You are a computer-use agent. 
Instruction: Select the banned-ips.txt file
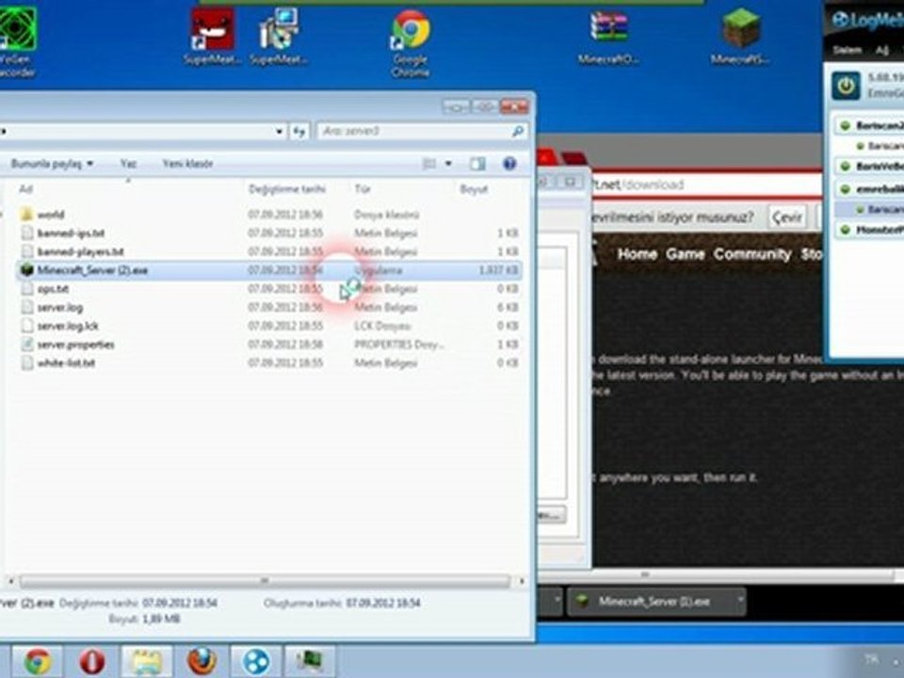(x=268, y=233)
